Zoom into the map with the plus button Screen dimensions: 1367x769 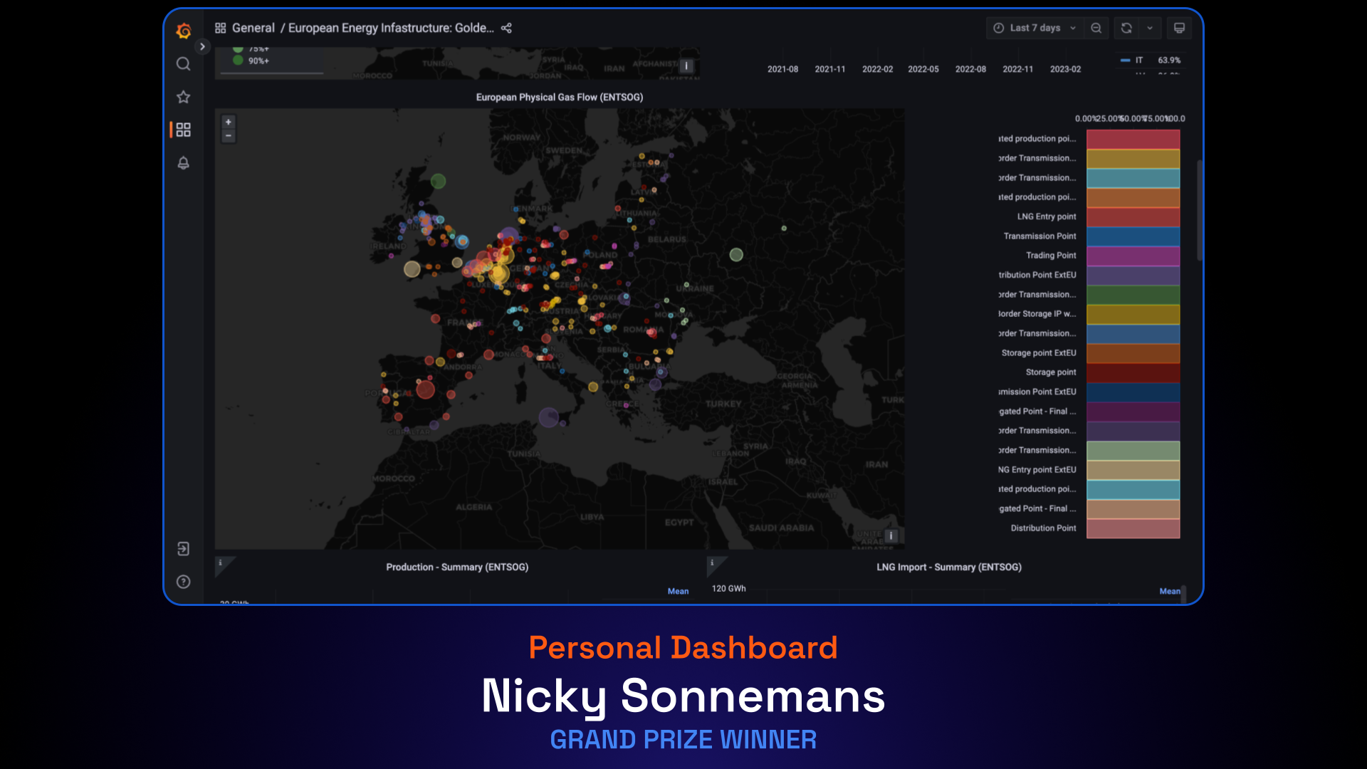click(x=228, y=122)
